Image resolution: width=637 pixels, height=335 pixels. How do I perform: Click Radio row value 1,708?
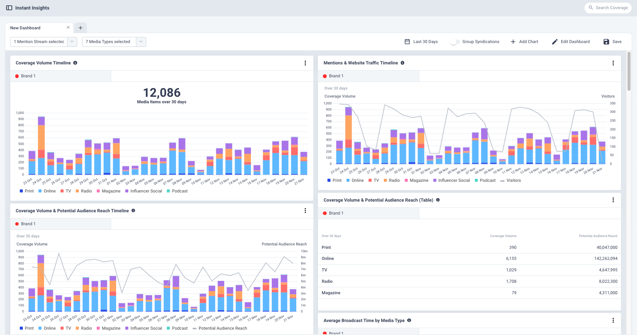[511, 281]
